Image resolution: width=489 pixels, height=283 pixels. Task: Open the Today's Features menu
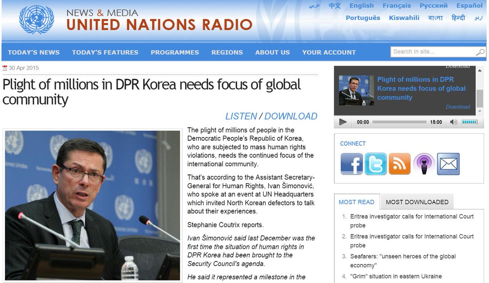click(105, 52)
